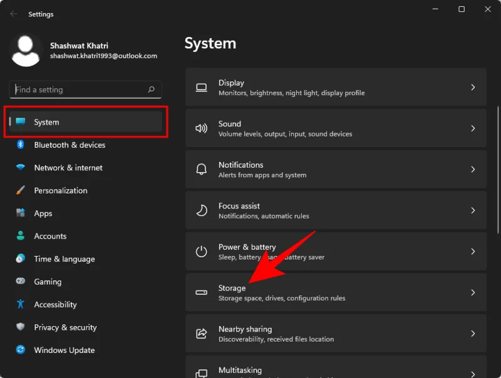Open Nearby sharing via its icon
Viewport: 501px width, 378px height.
201,334
